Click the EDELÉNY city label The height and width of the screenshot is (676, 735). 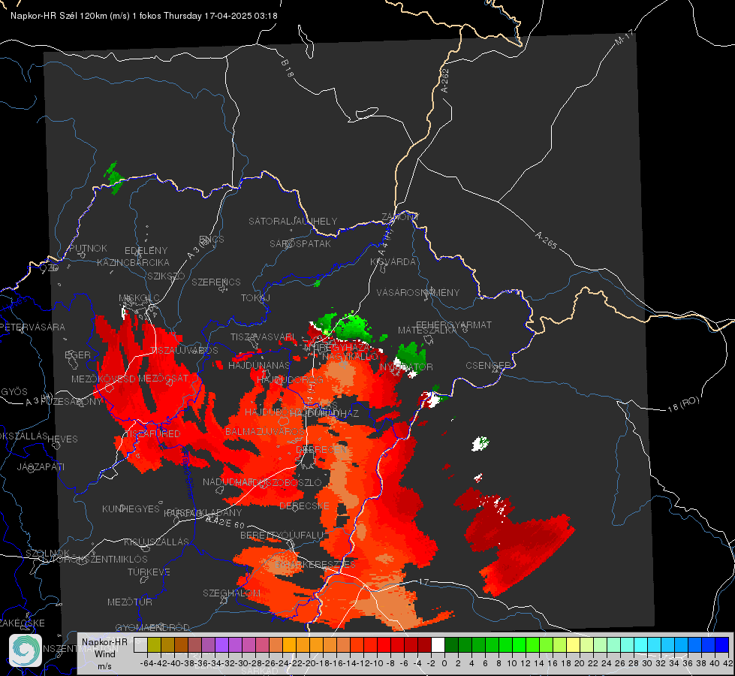(146, 251)
